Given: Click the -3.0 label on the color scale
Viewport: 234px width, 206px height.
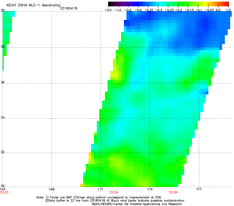Looking at the screenshot, I should click(108, 10).
